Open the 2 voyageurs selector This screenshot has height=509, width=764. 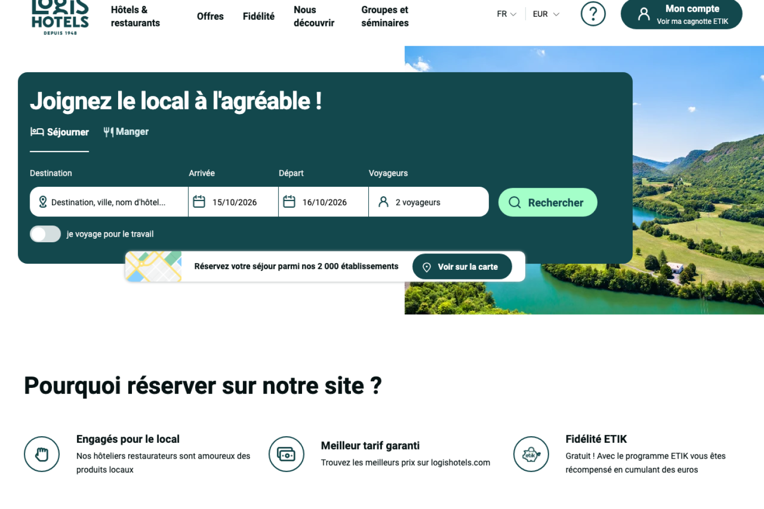click(428, 202)
